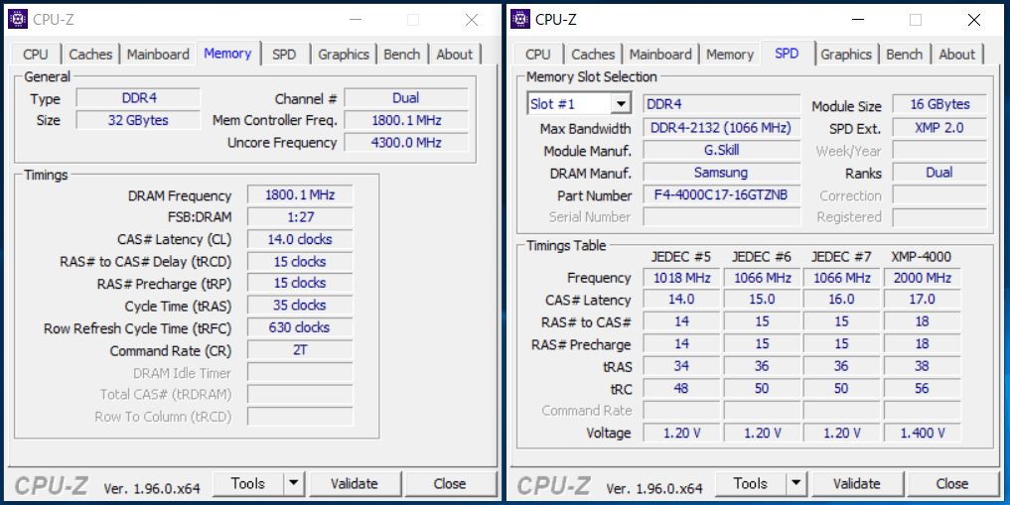1010x505 pixels.
Task: Click Module Size value 16 GBytes
Action: (x=939, y=104)
